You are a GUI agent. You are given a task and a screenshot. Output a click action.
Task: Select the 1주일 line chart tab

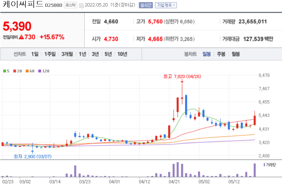click(50, 54)
